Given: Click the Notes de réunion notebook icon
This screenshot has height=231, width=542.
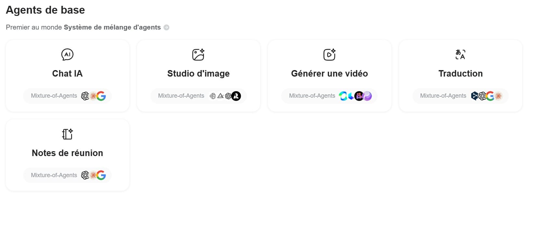Looking at the screenshot, I should tap(67, 134).
